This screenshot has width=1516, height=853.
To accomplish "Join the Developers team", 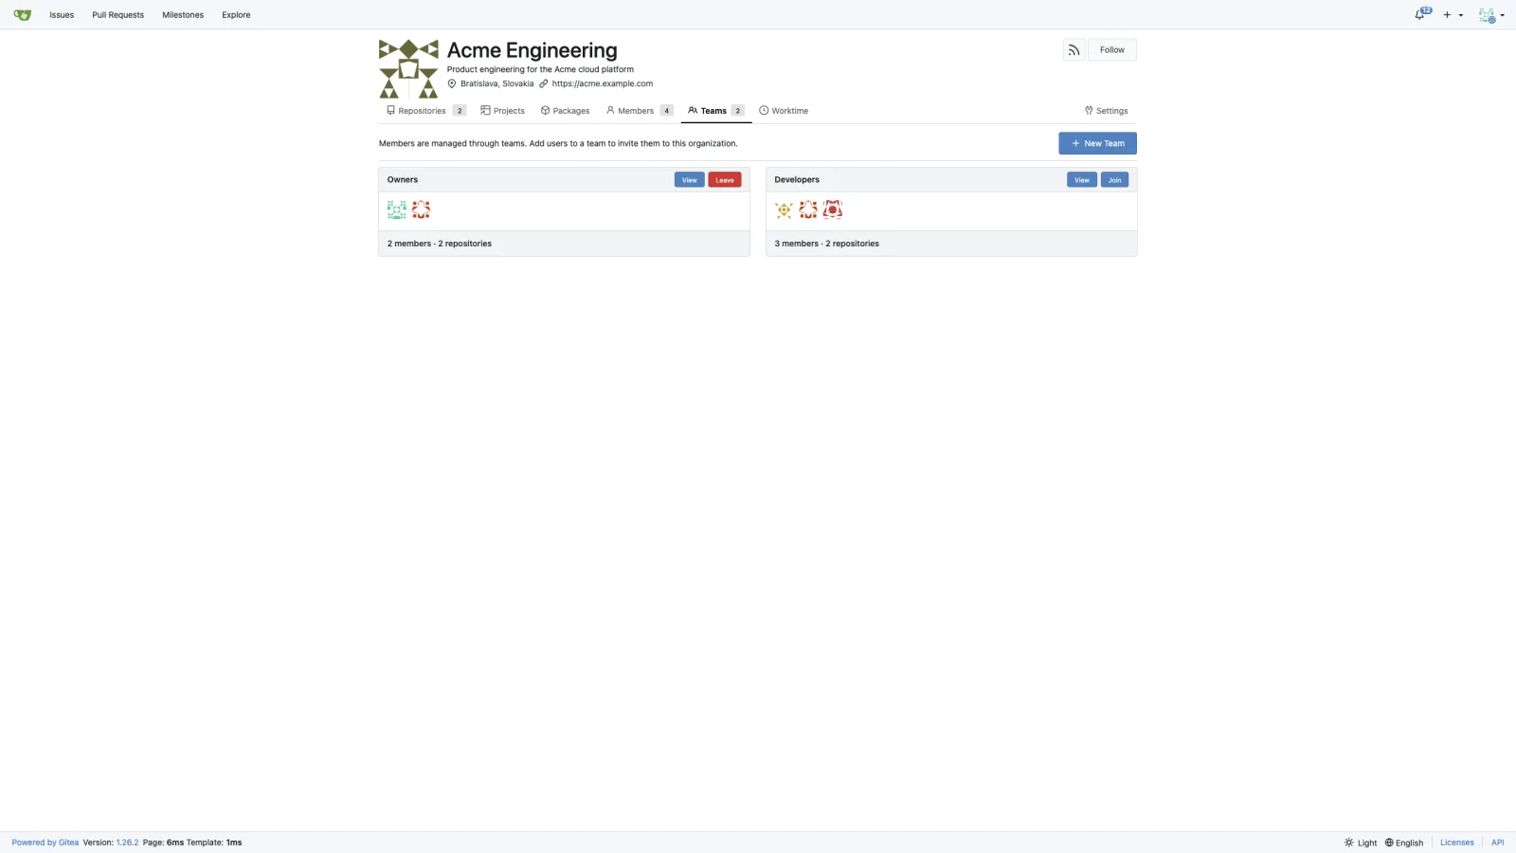I will (1115, 180).
